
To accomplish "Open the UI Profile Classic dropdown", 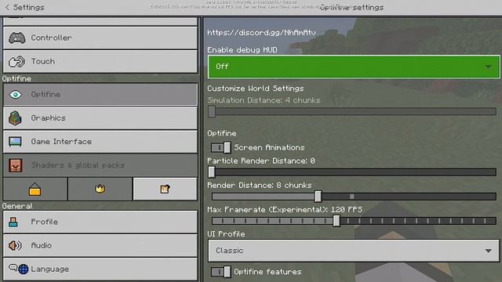I will [354, 251].
